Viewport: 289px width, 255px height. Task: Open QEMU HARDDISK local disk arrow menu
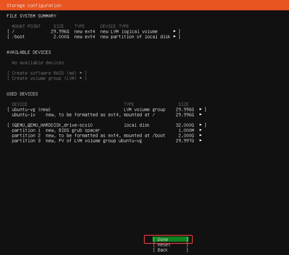pos(200,125)
